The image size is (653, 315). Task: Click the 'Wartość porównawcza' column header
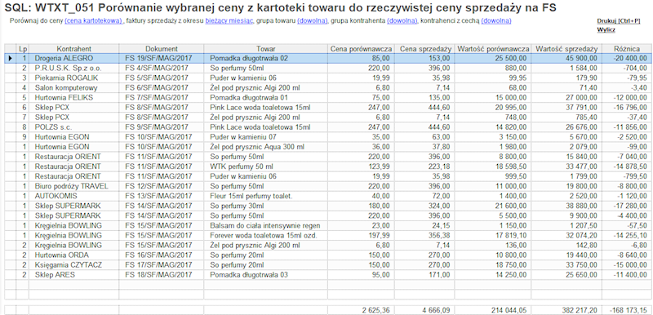[494, 49]
